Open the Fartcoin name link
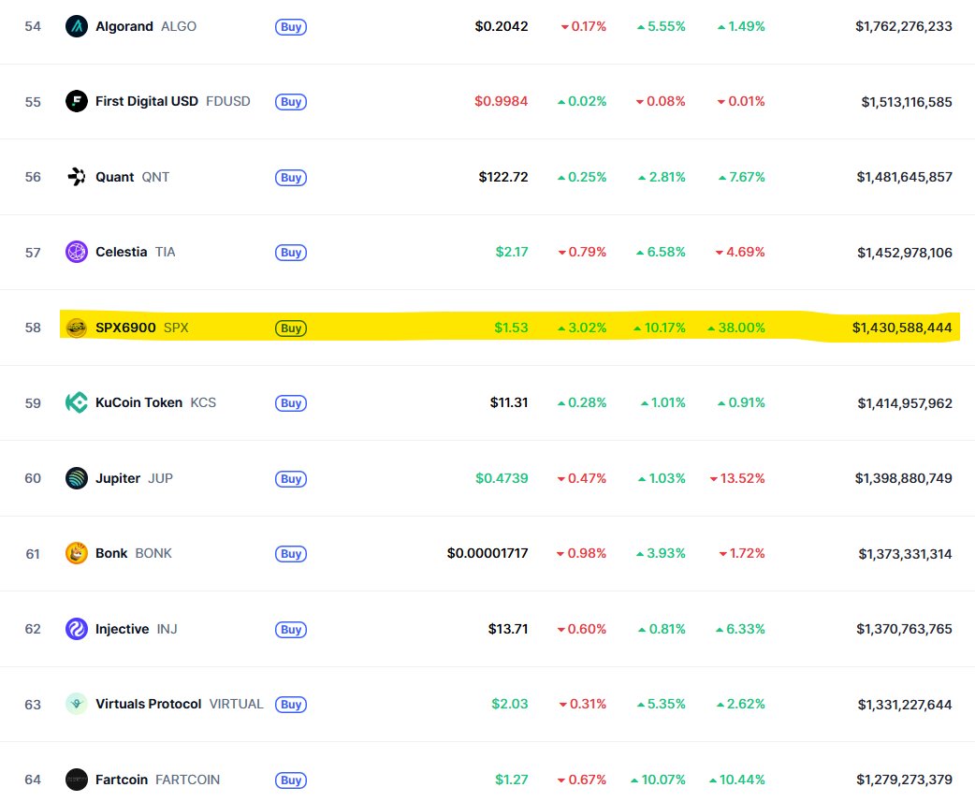This screenshot has width=975, height=802. [x=122, y=780]
